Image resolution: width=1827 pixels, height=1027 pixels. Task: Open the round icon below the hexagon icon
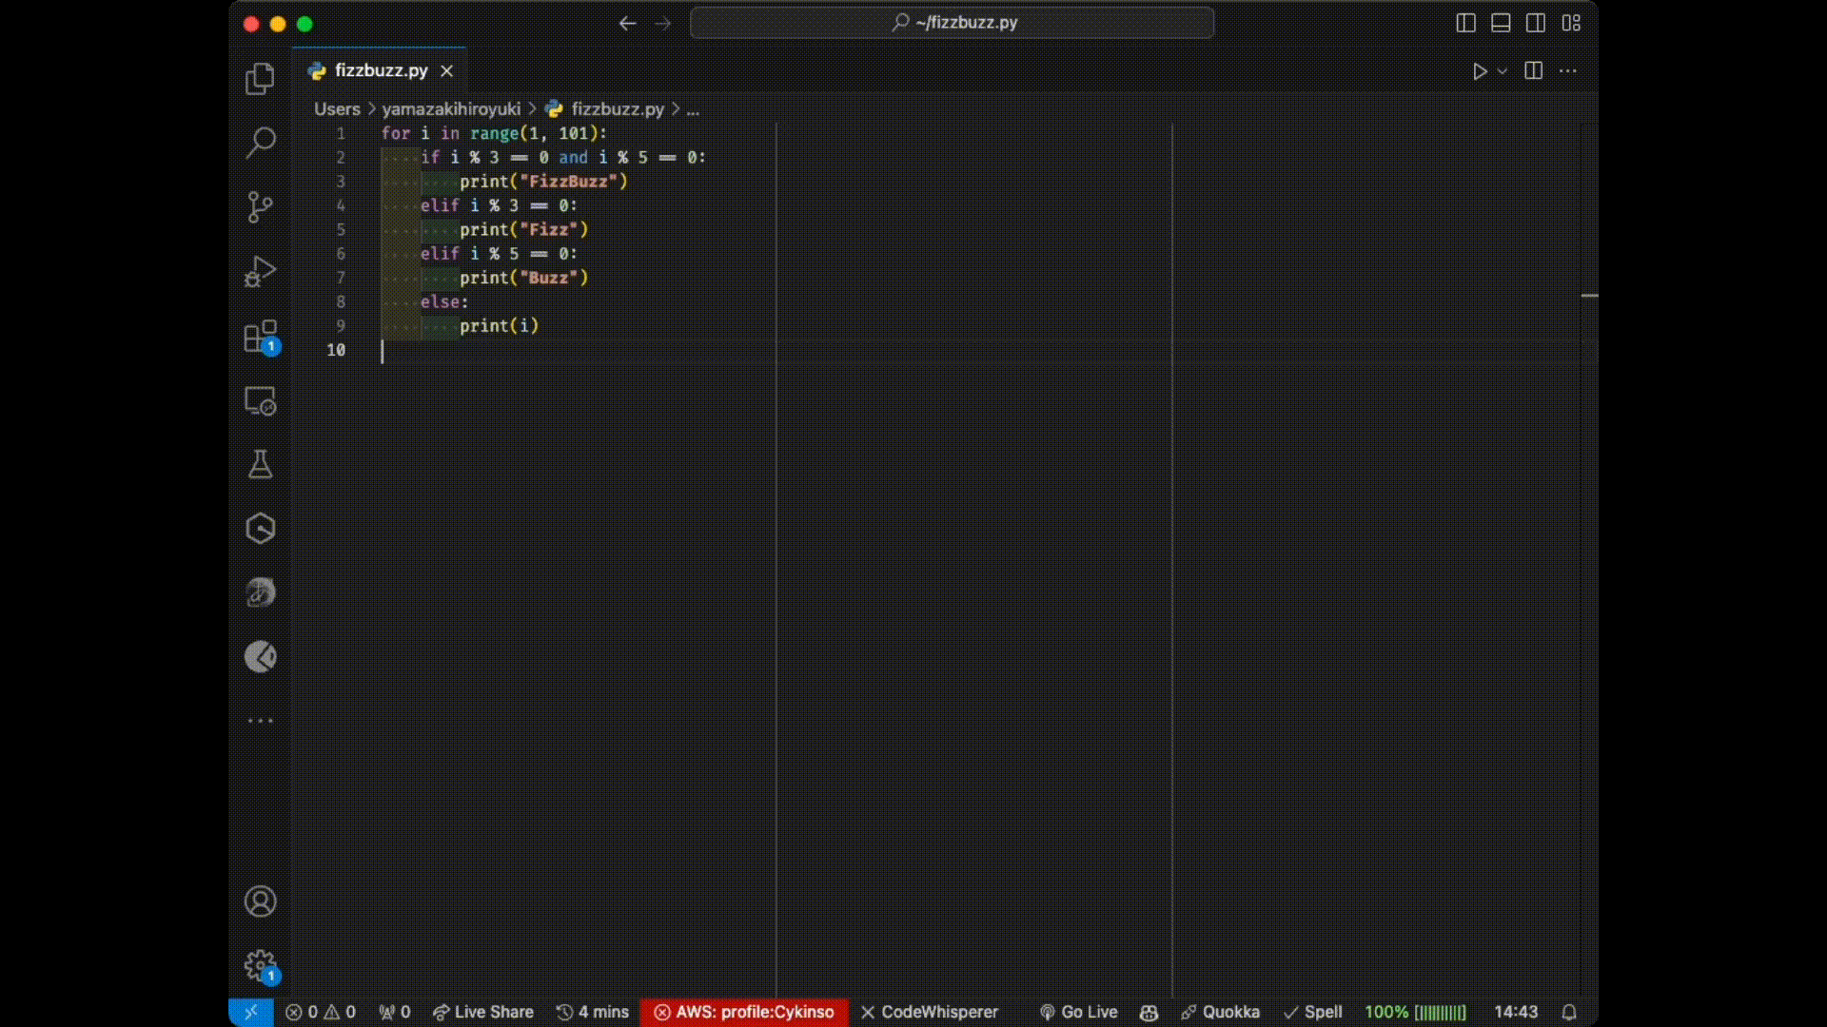(x=260, y=592)
